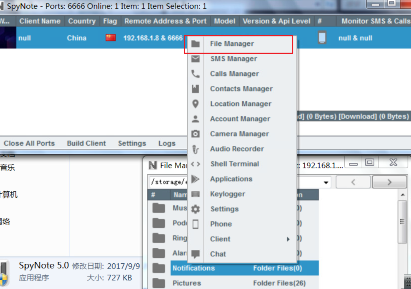Screen dimensions: 411x289
Task: Open SMS Manager menu entry
Action: 243,59
